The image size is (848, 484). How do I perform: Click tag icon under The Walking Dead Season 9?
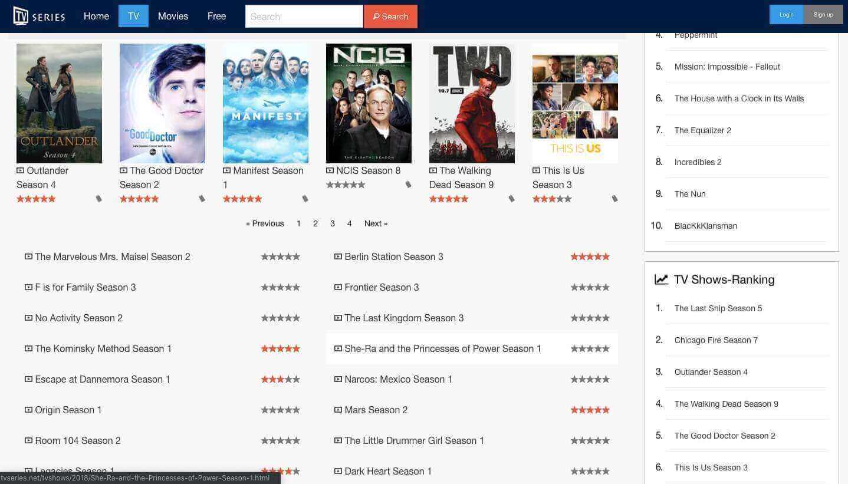pos(511,199)
